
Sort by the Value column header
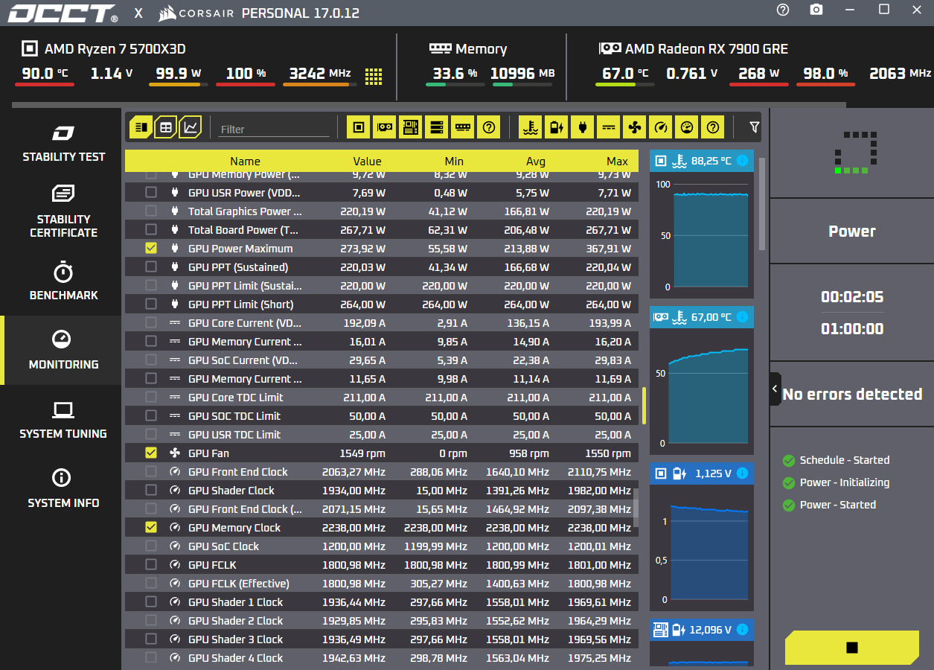(x=367, y=161)
